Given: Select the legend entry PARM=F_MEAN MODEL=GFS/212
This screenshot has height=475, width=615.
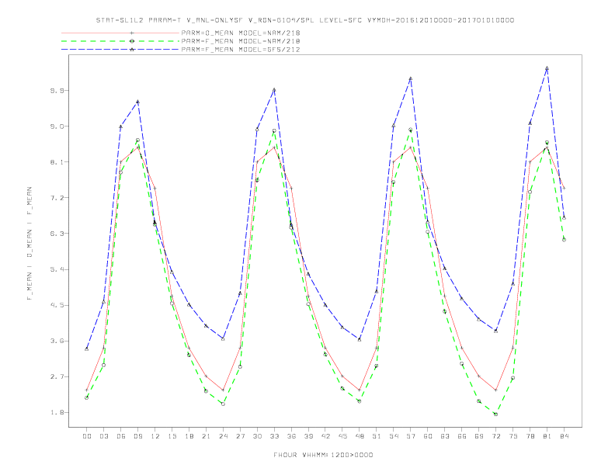Looking at the screenshot, I should (x=241, y=50).
